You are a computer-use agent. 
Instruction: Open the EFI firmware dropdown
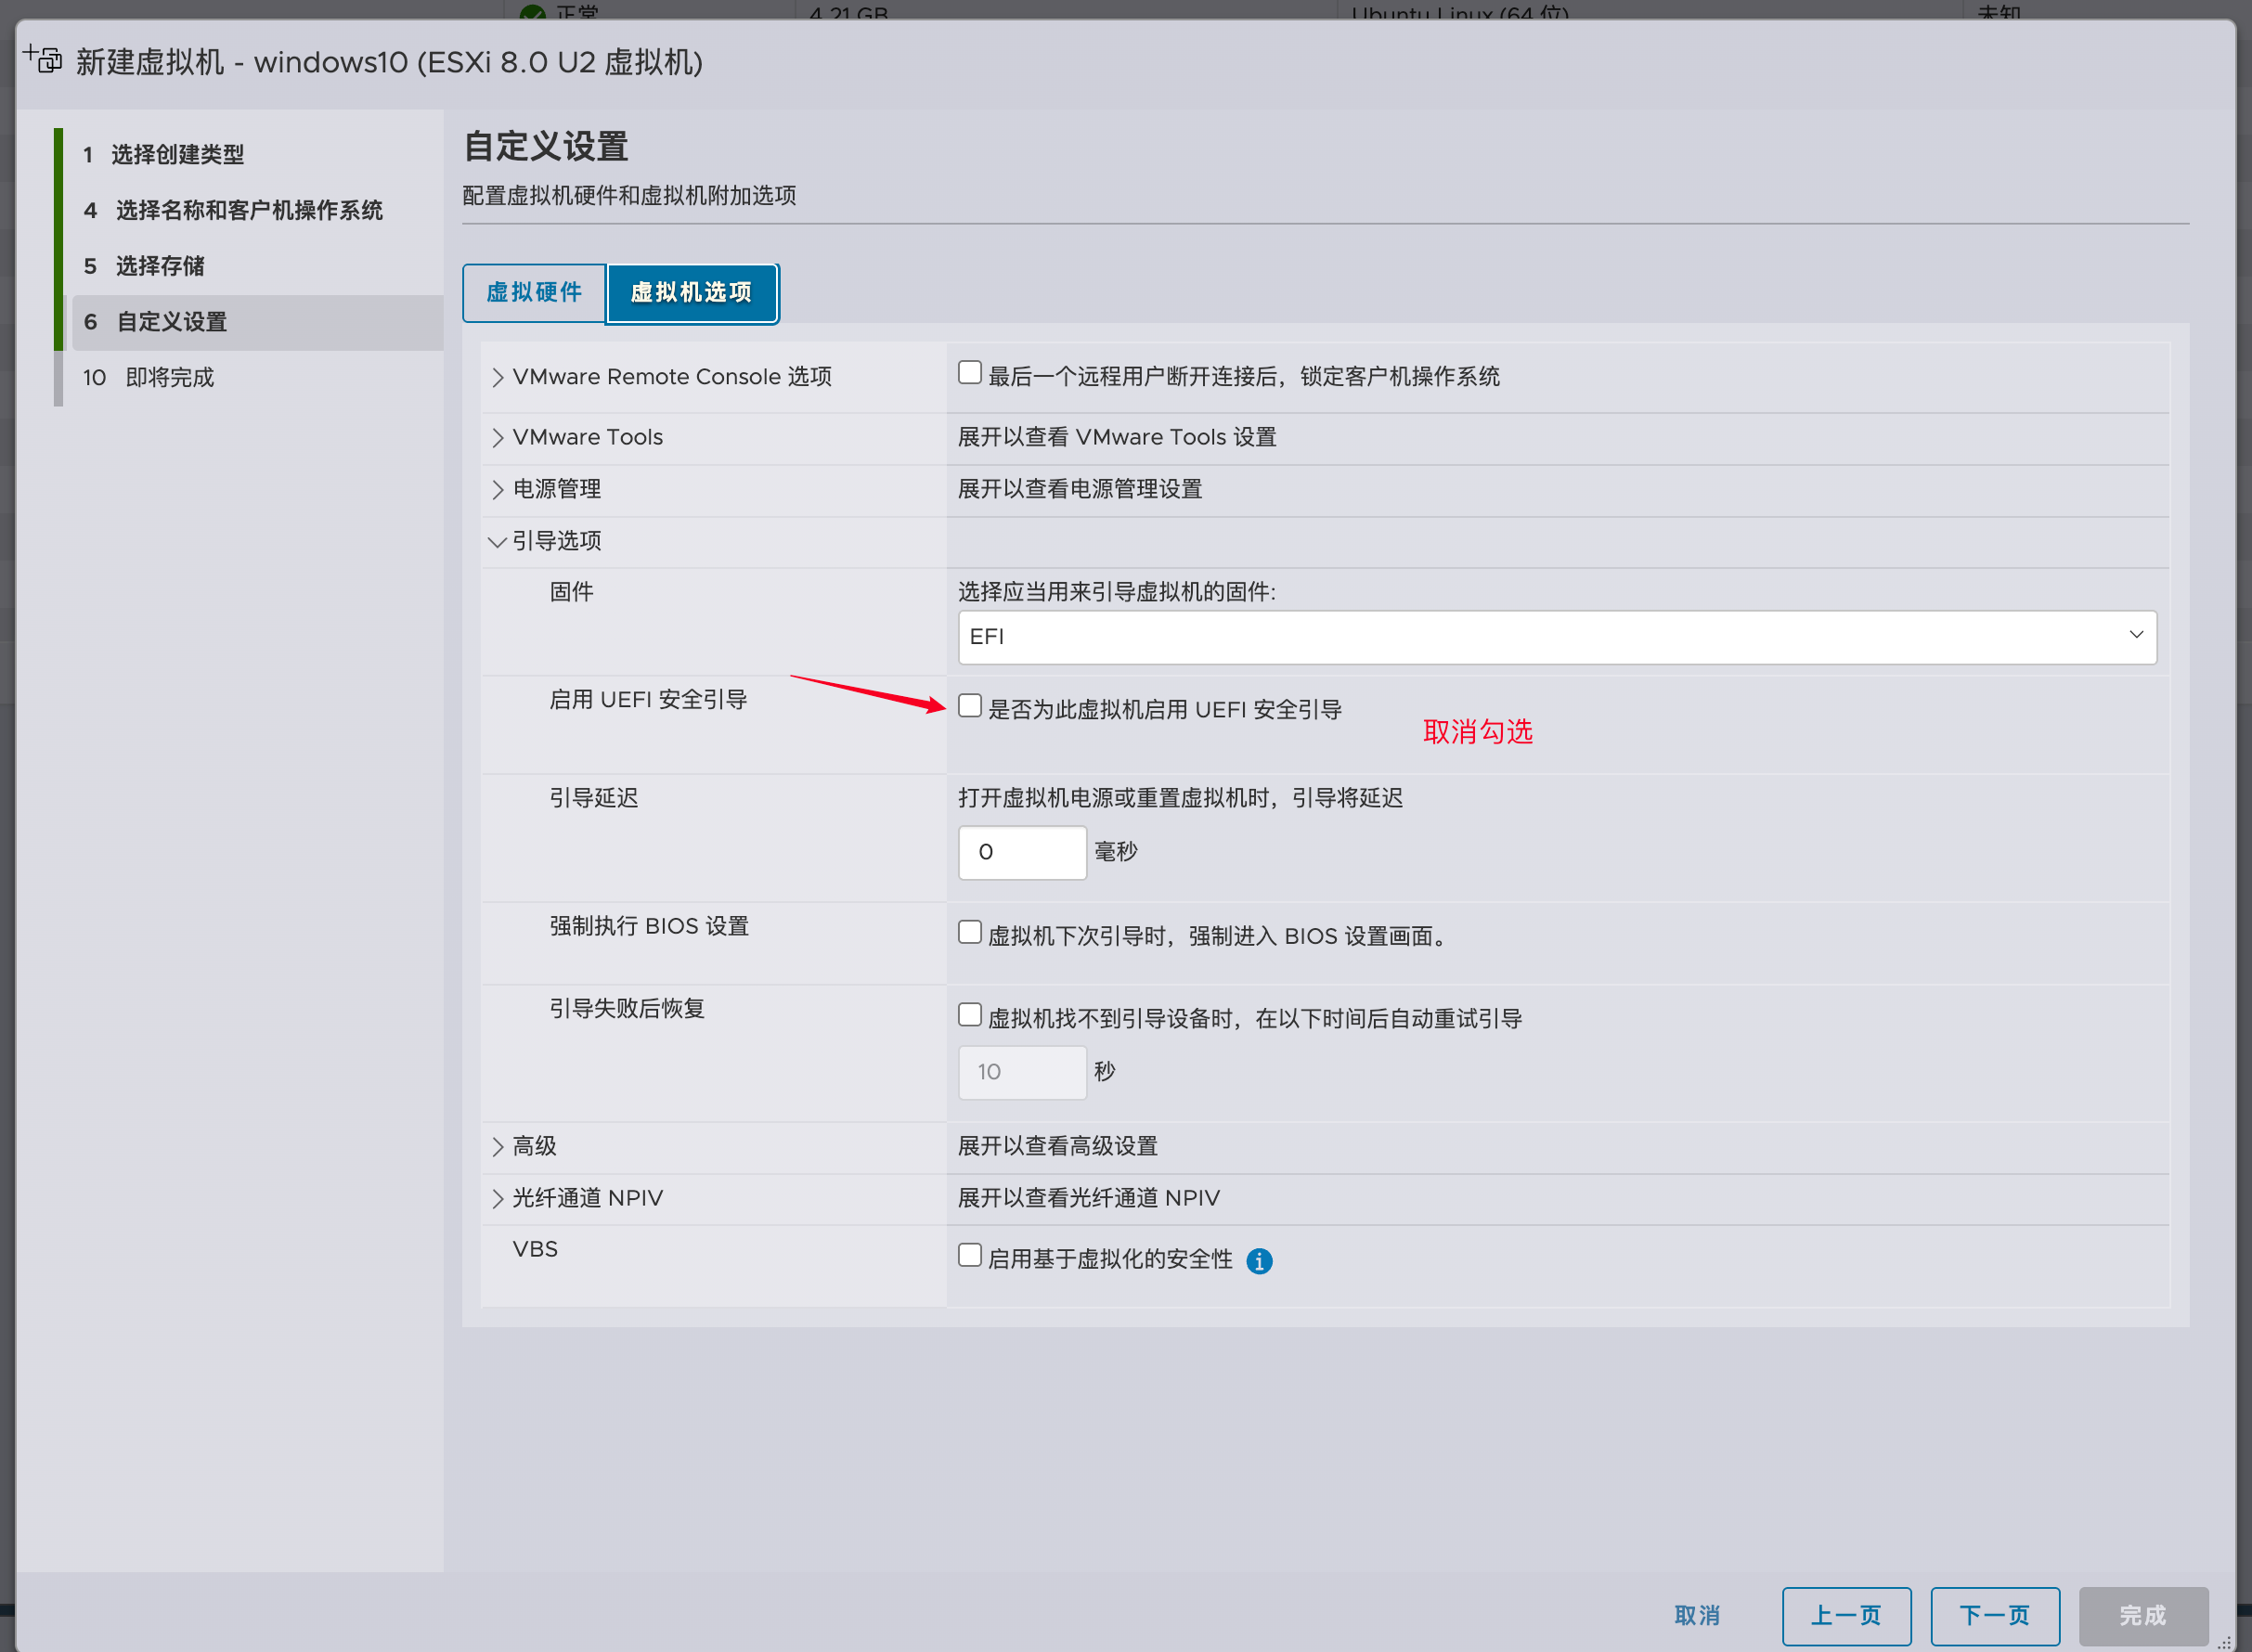1556,637
